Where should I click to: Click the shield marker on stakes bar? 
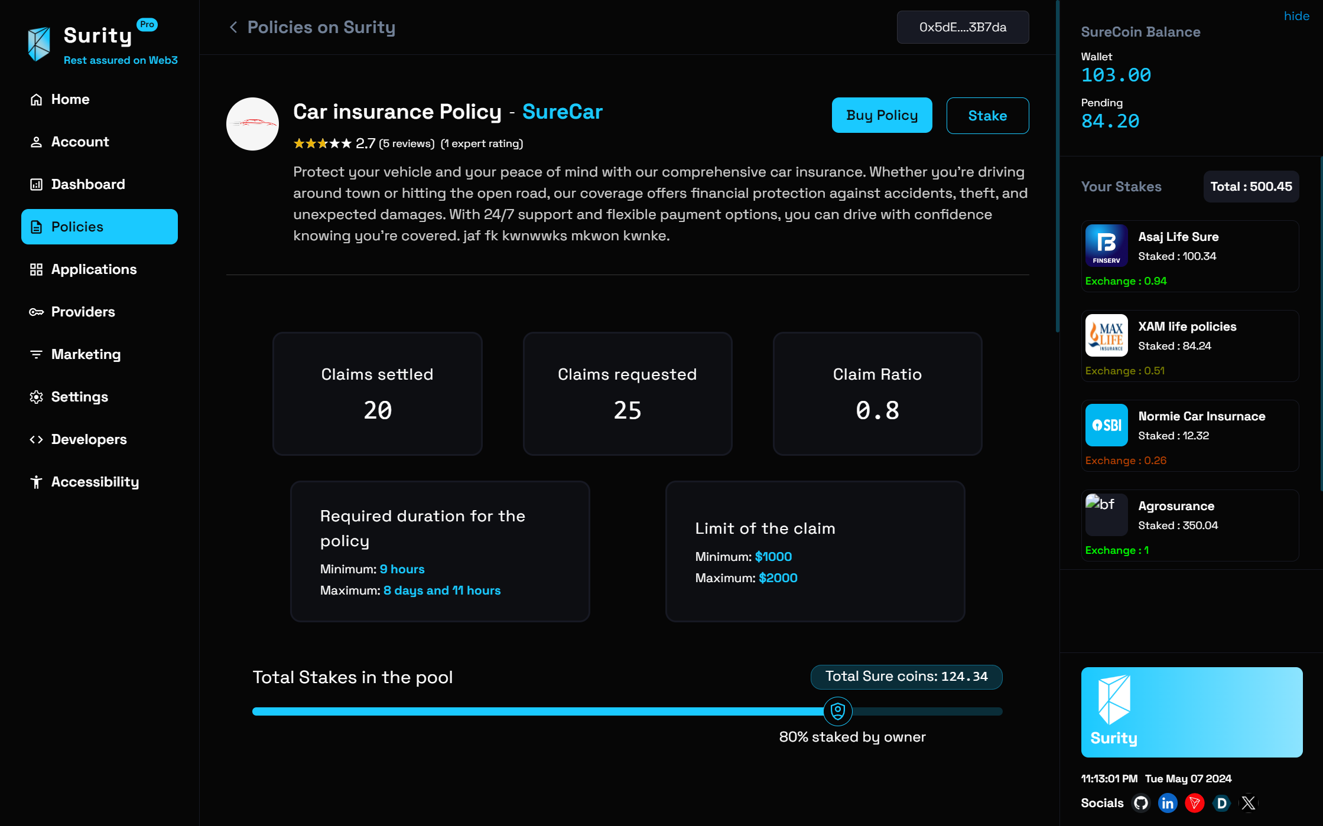point(837,711)
